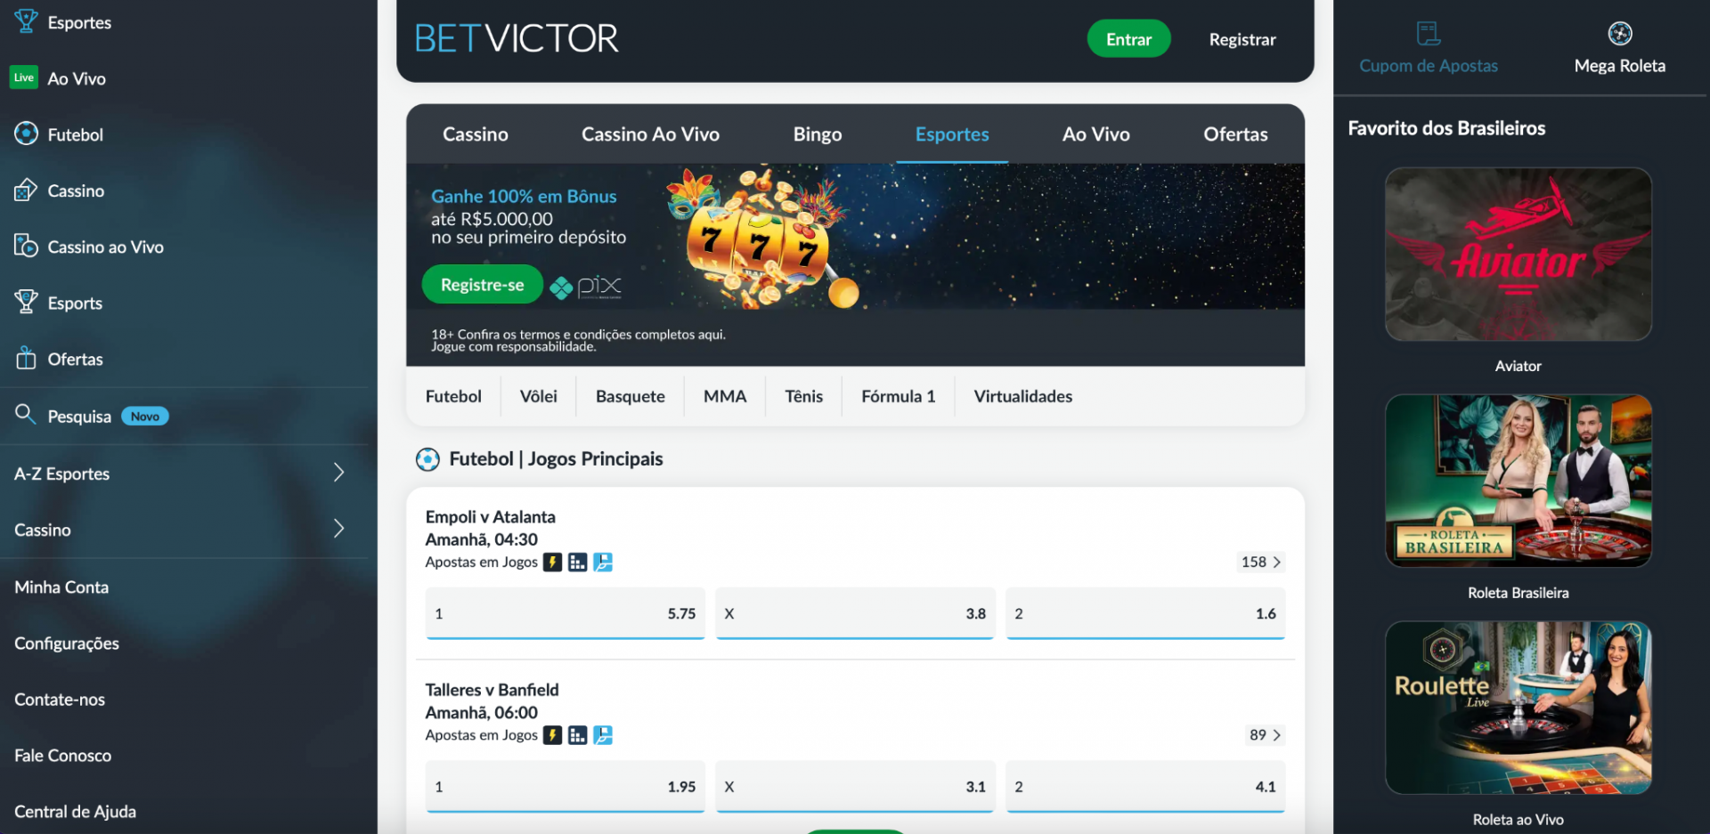Open the Cassino Ao Vivo tab
The width and height of the screenshot is (1710, 834).
tap(650, 134)
